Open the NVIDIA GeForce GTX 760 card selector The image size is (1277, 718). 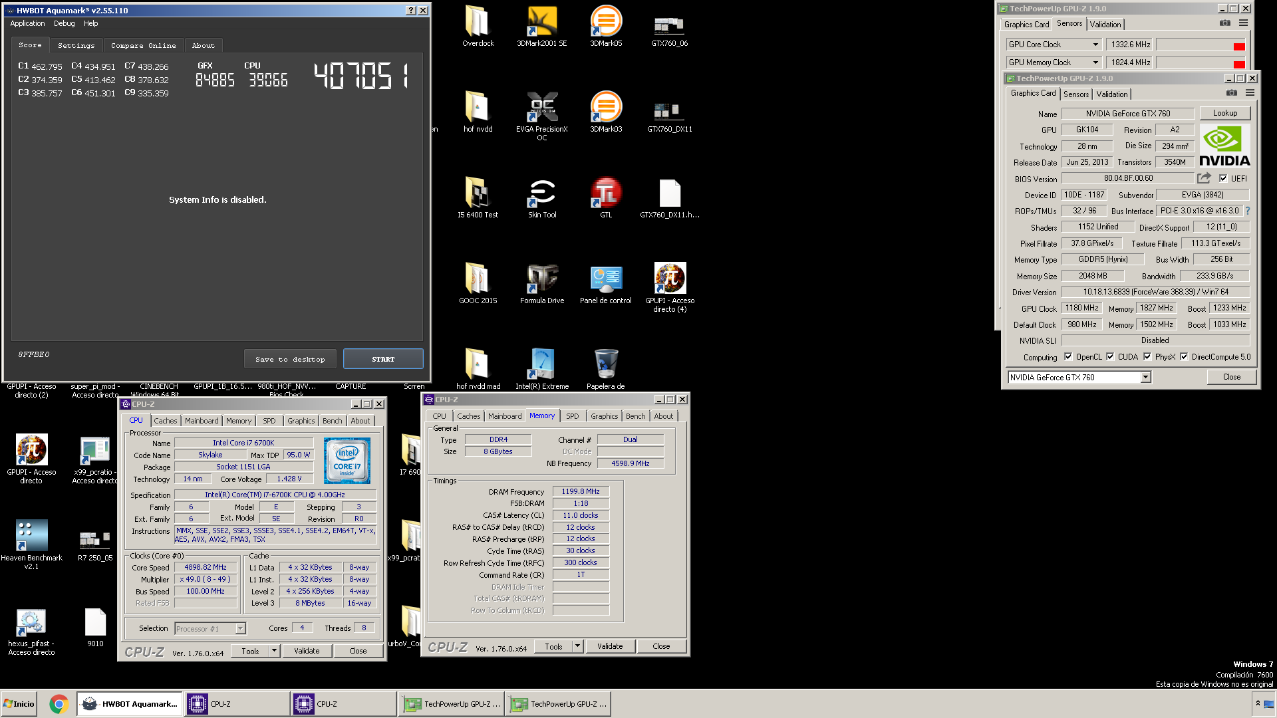(x=1079, y=377)
